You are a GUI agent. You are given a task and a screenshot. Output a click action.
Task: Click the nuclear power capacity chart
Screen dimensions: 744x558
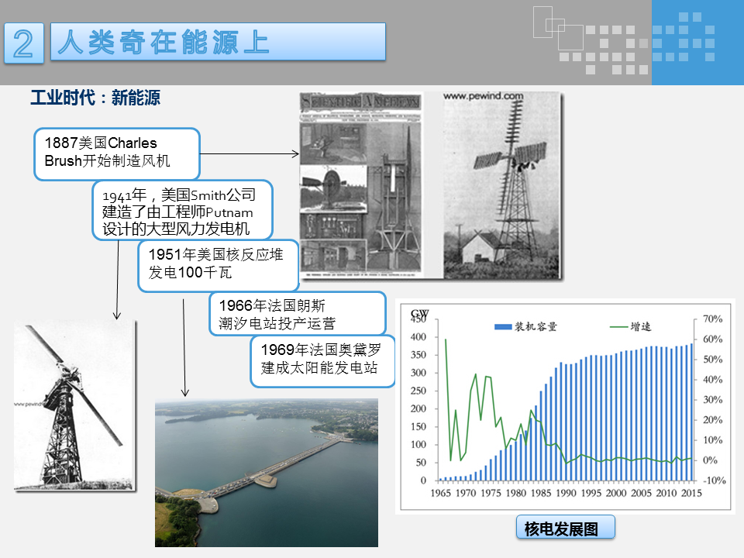565,407
